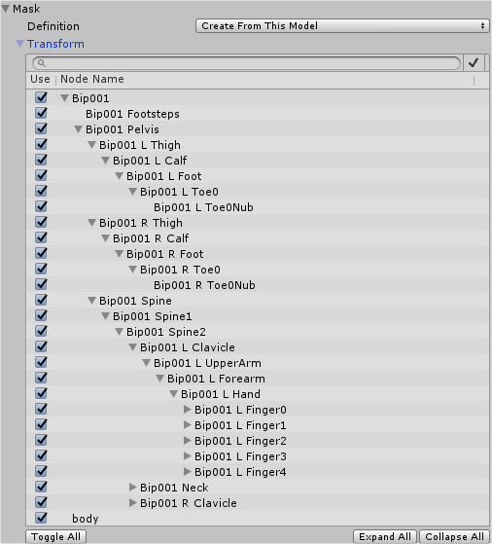Collapse the Bip001 R Foot arrow
This screenshot has height=544, width=492.
coord(119,254)
